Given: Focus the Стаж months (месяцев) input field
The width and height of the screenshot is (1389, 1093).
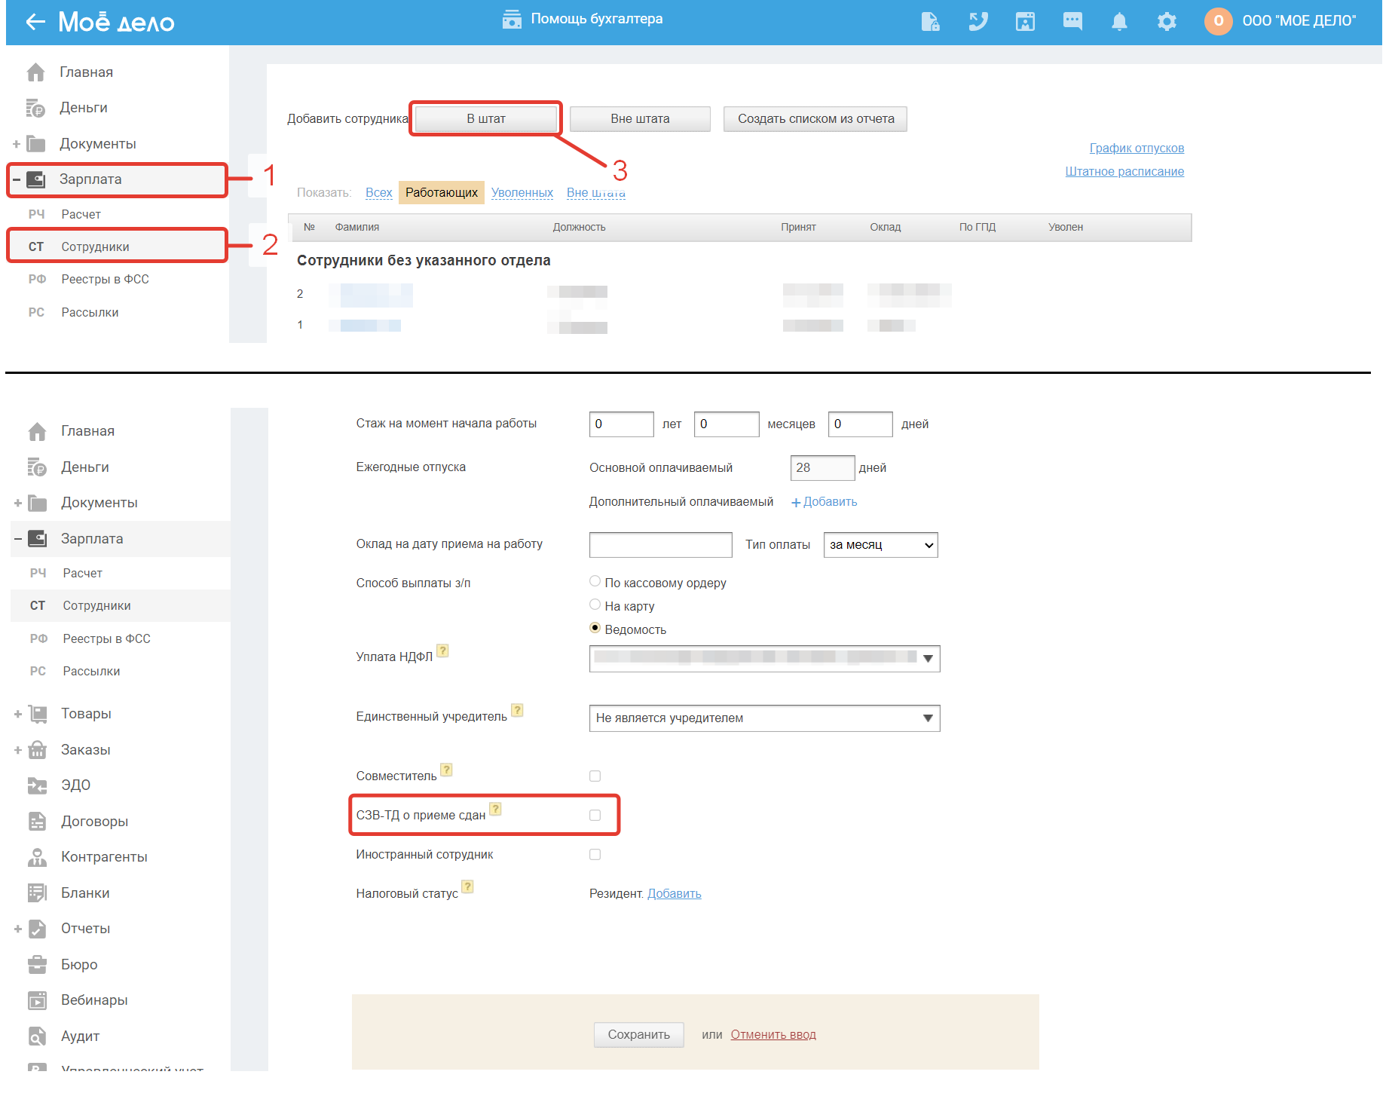Looking at the screenshot, I should click(x=727, y=424).
